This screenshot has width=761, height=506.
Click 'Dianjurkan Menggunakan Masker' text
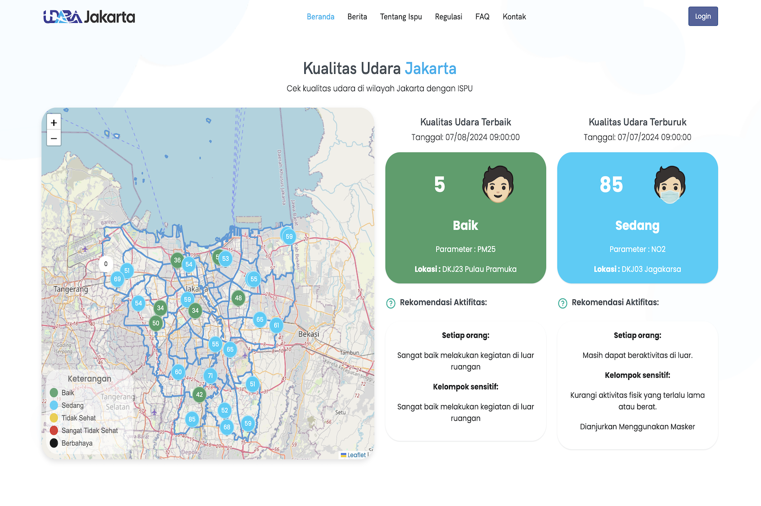(637, 427)
